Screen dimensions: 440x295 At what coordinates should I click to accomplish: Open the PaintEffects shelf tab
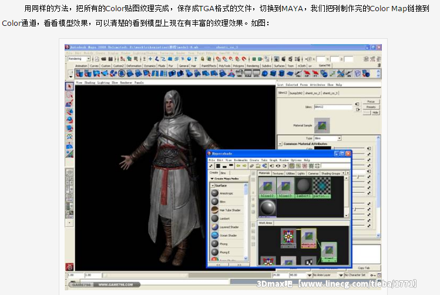(x=209, y=66)
